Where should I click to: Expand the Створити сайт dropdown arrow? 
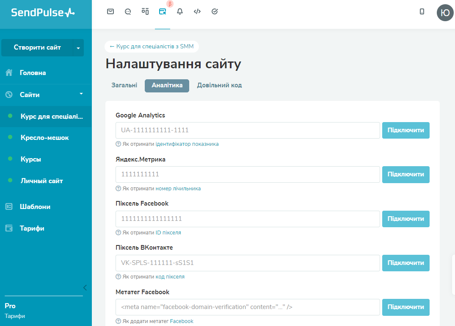click(x=78, y=48)
